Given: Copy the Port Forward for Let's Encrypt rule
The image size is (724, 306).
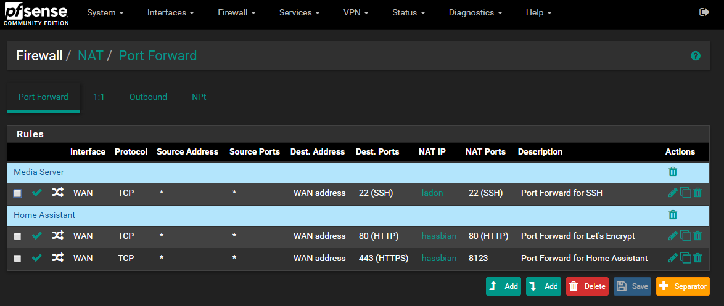Looking at the screenshot, I should tap(686, 236).
